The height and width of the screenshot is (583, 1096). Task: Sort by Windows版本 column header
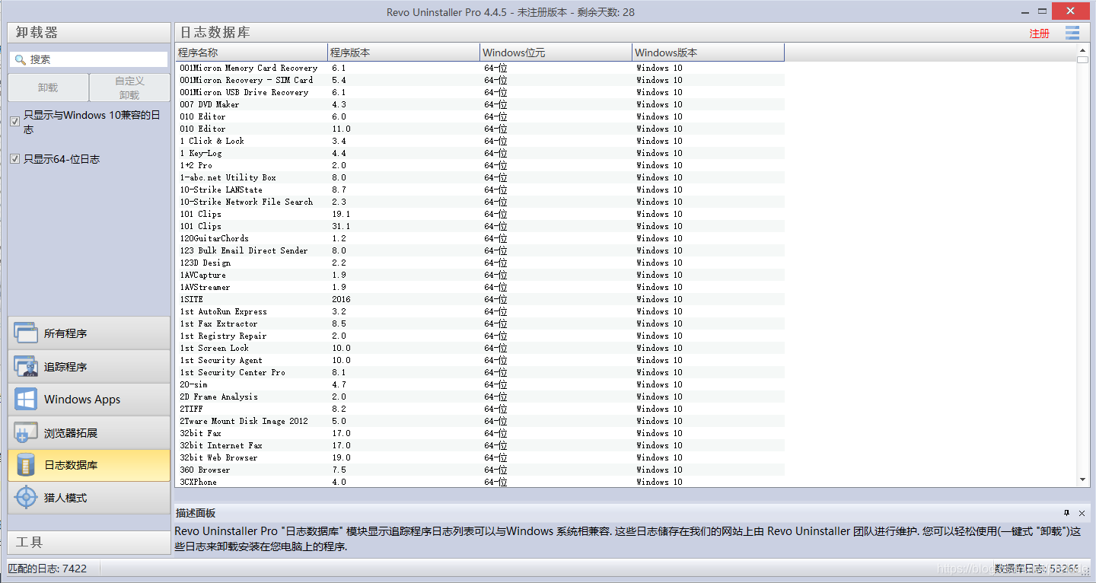click(709, 53)
